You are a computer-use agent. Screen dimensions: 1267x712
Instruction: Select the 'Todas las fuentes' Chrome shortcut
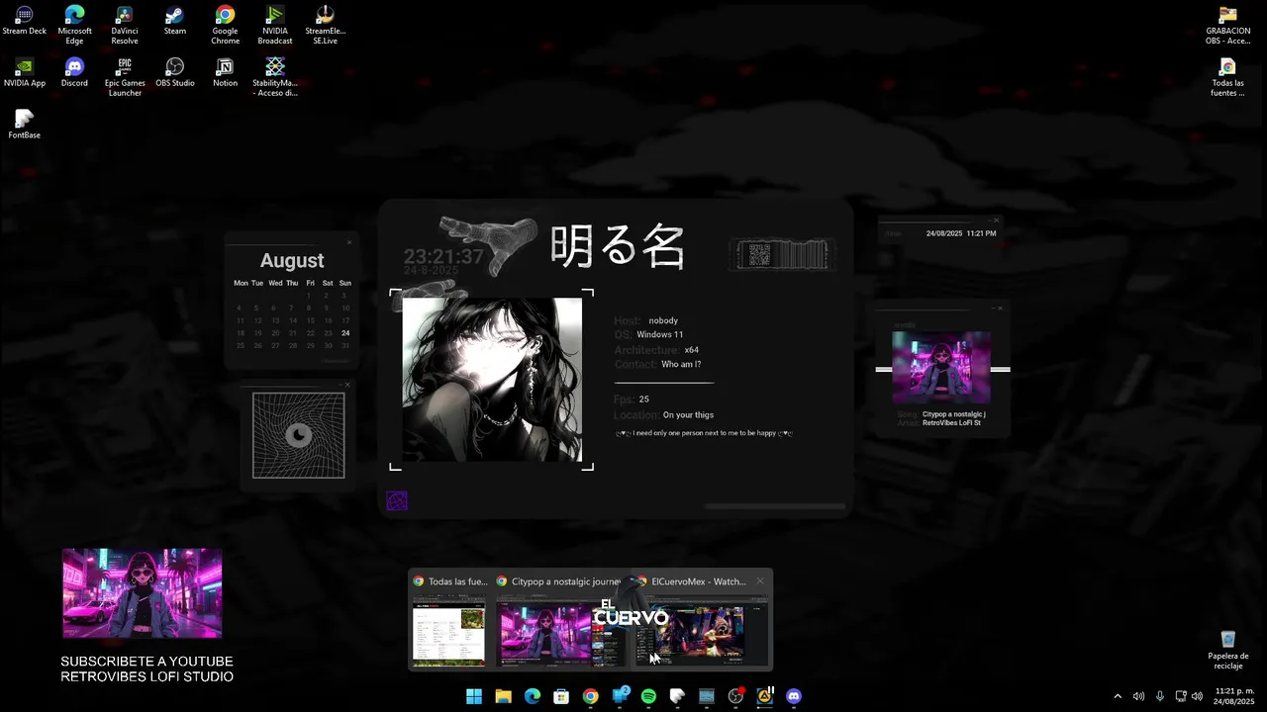click(1227, 77)
